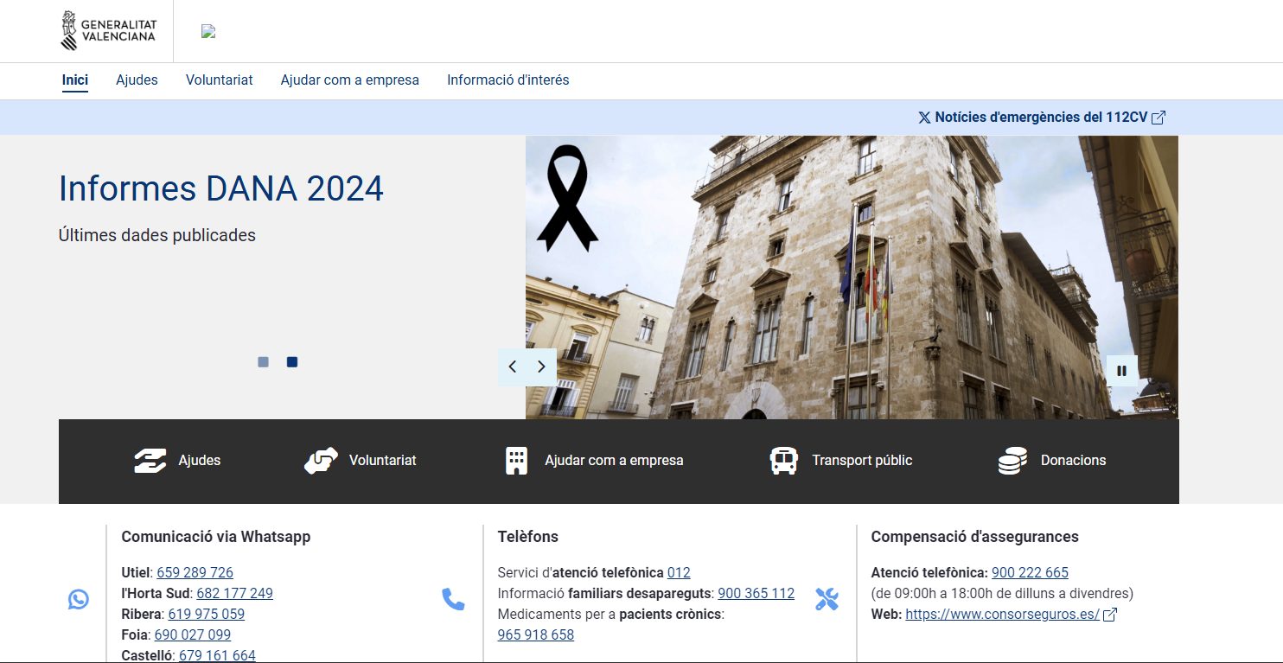
Task: Select the first carousel slide dot
Action: click(x=263, y=362)
